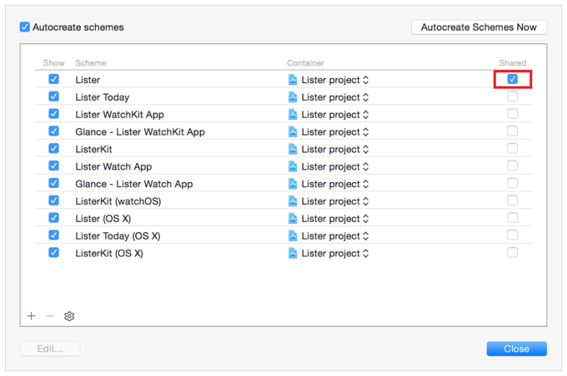Enable Shared for the ListerKit scheme
567x376 pixels.
(513, 148)
